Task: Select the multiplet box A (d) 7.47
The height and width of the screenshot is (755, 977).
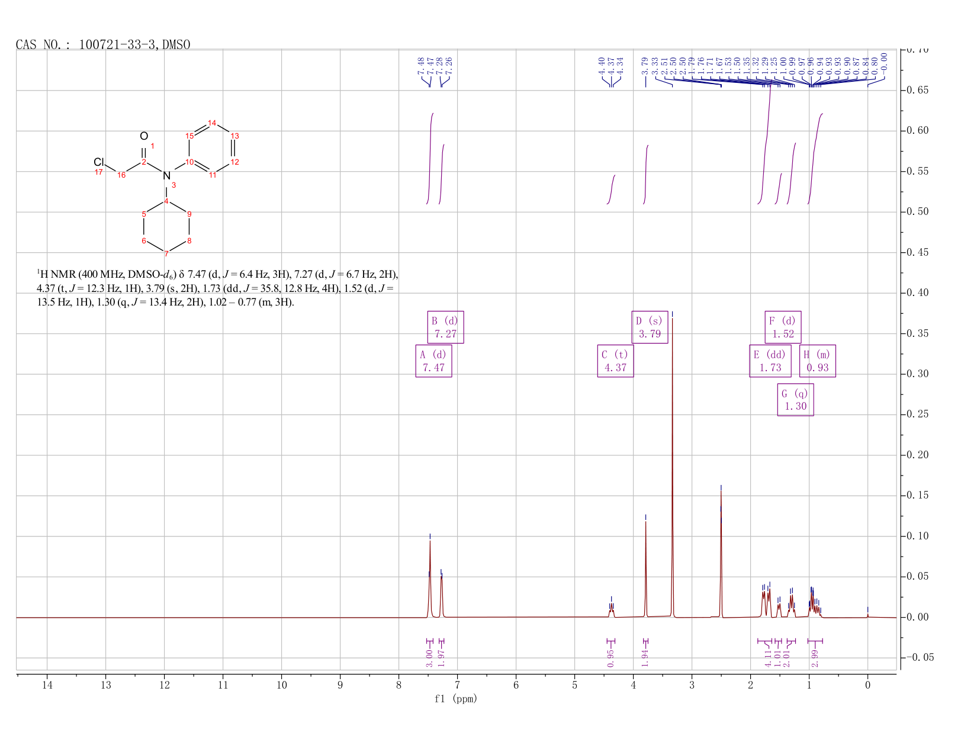Action: [x=433, y=361]
